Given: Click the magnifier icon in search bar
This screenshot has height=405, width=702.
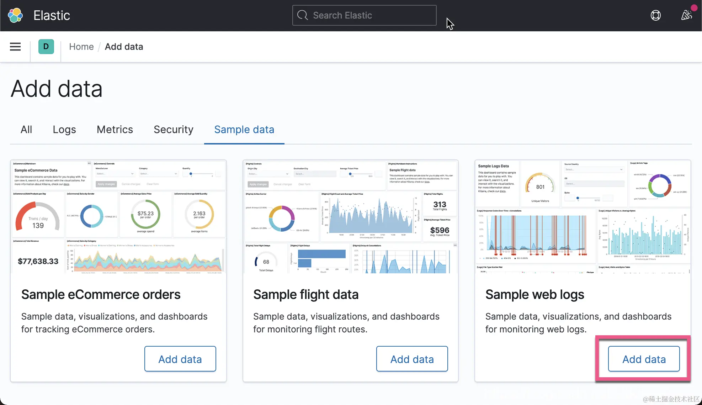Looking at the screenshot, I should pos(303,15).
